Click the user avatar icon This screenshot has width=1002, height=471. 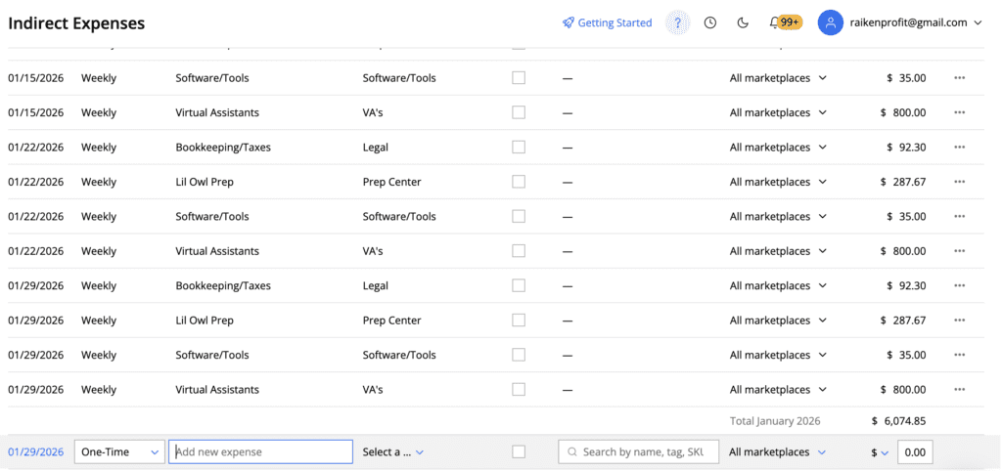click(x=831, y=23)
